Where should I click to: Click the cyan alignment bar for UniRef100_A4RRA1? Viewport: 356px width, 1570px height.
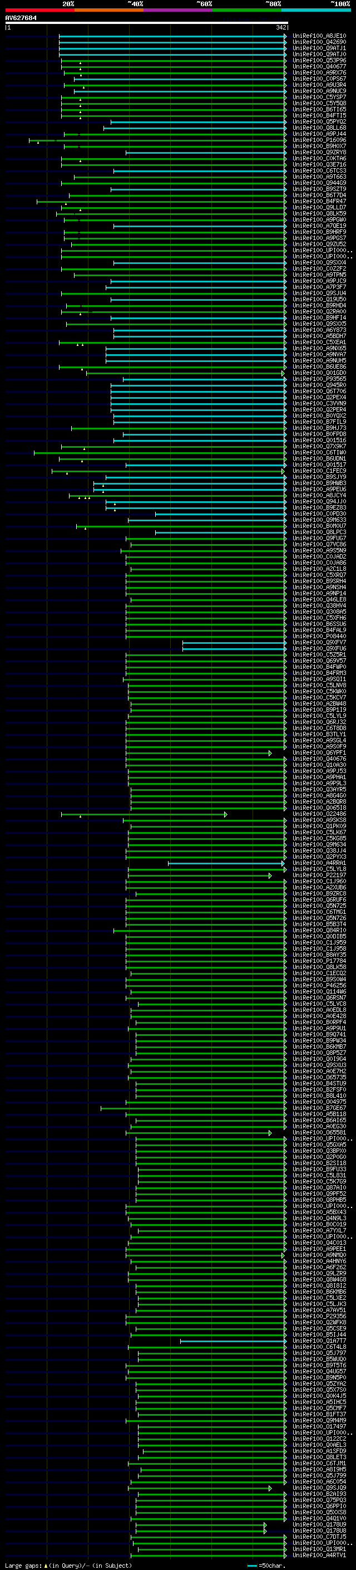(226, 863)
